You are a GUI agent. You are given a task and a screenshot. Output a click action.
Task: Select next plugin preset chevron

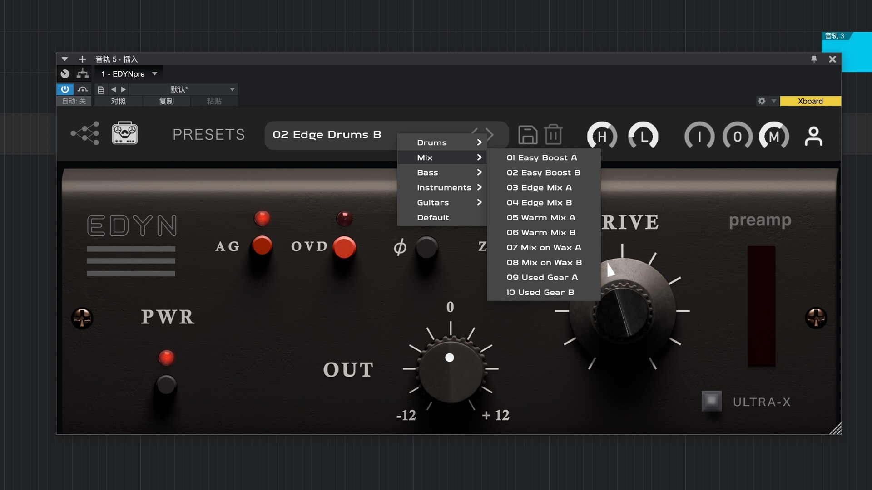(x=490, y=134)
